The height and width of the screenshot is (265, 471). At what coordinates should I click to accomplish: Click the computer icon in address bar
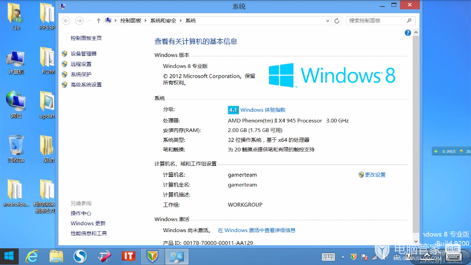(x=108, y=21)
